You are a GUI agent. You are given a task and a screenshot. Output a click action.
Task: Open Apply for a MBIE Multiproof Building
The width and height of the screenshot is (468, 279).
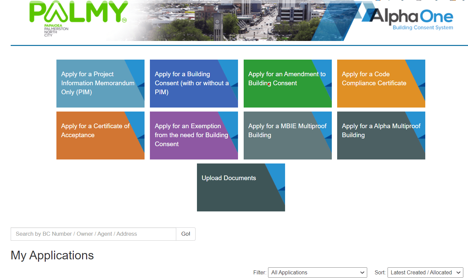(x=288, y=136)
